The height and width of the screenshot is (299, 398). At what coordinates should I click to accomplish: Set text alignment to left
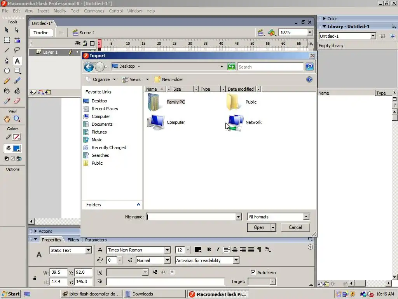point(227,250)
